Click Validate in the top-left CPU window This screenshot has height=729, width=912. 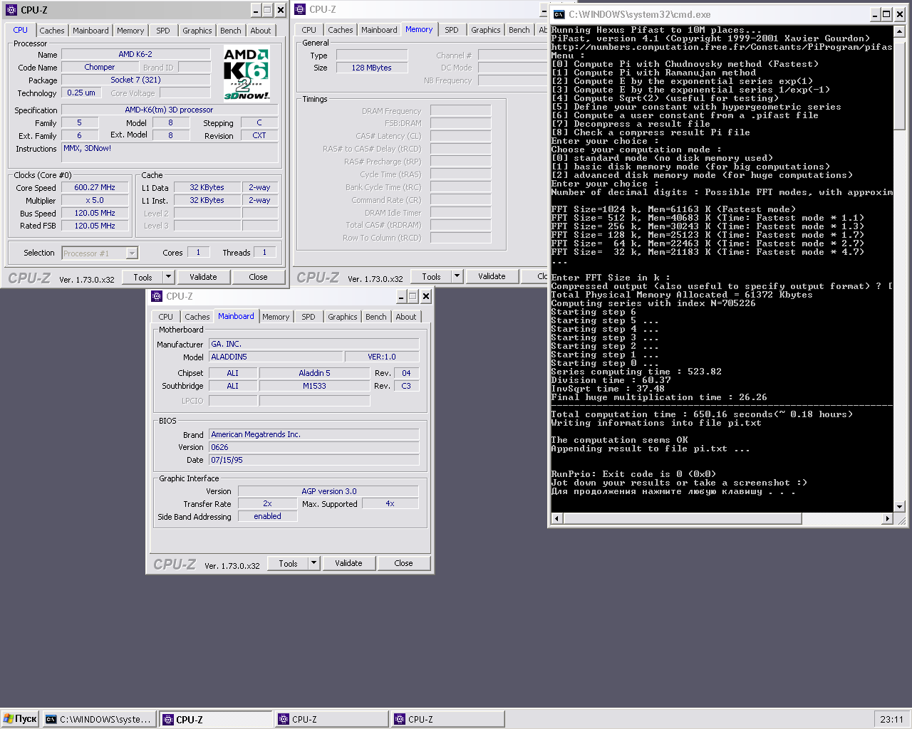point(203,277)
